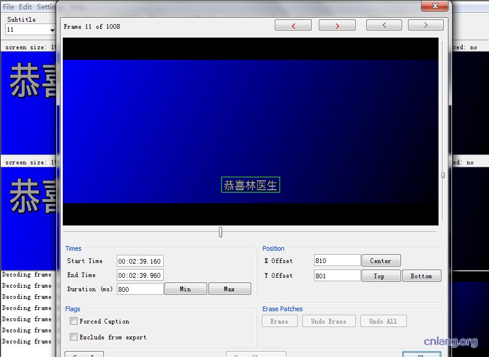Viewport: 489px width, 357px height.
Task: Set duration to Max
Action: click(x=230, y=289)
